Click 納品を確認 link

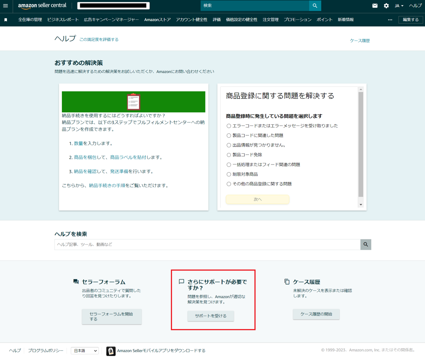click(85, 172)
